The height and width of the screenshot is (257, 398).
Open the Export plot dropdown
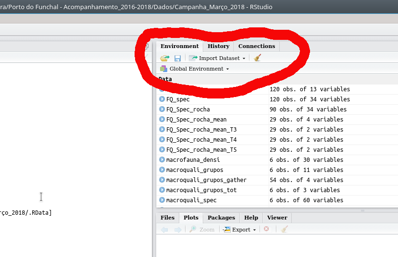(239, 229)
